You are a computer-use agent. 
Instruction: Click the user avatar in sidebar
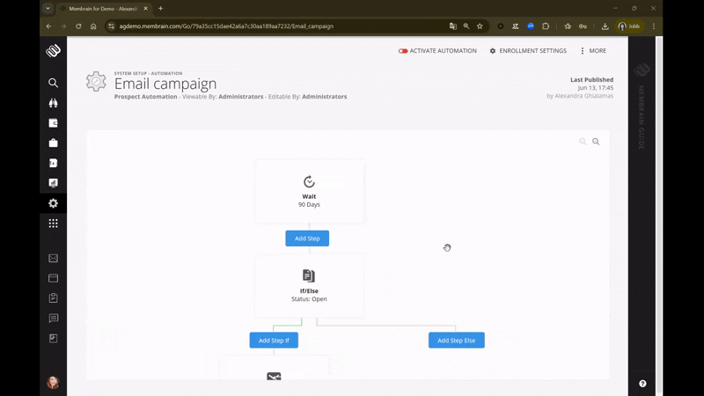click(x=53, y=382)
